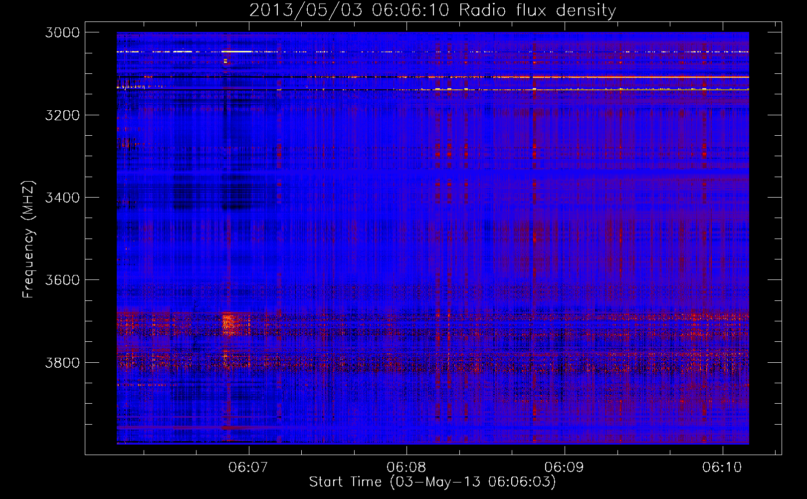Click the plot title '2013/05/03 06:06:10 Radio flux density'

pos(432,10)
